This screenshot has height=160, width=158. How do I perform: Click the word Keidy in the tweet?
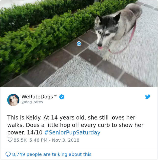click(x=34, y=118)
